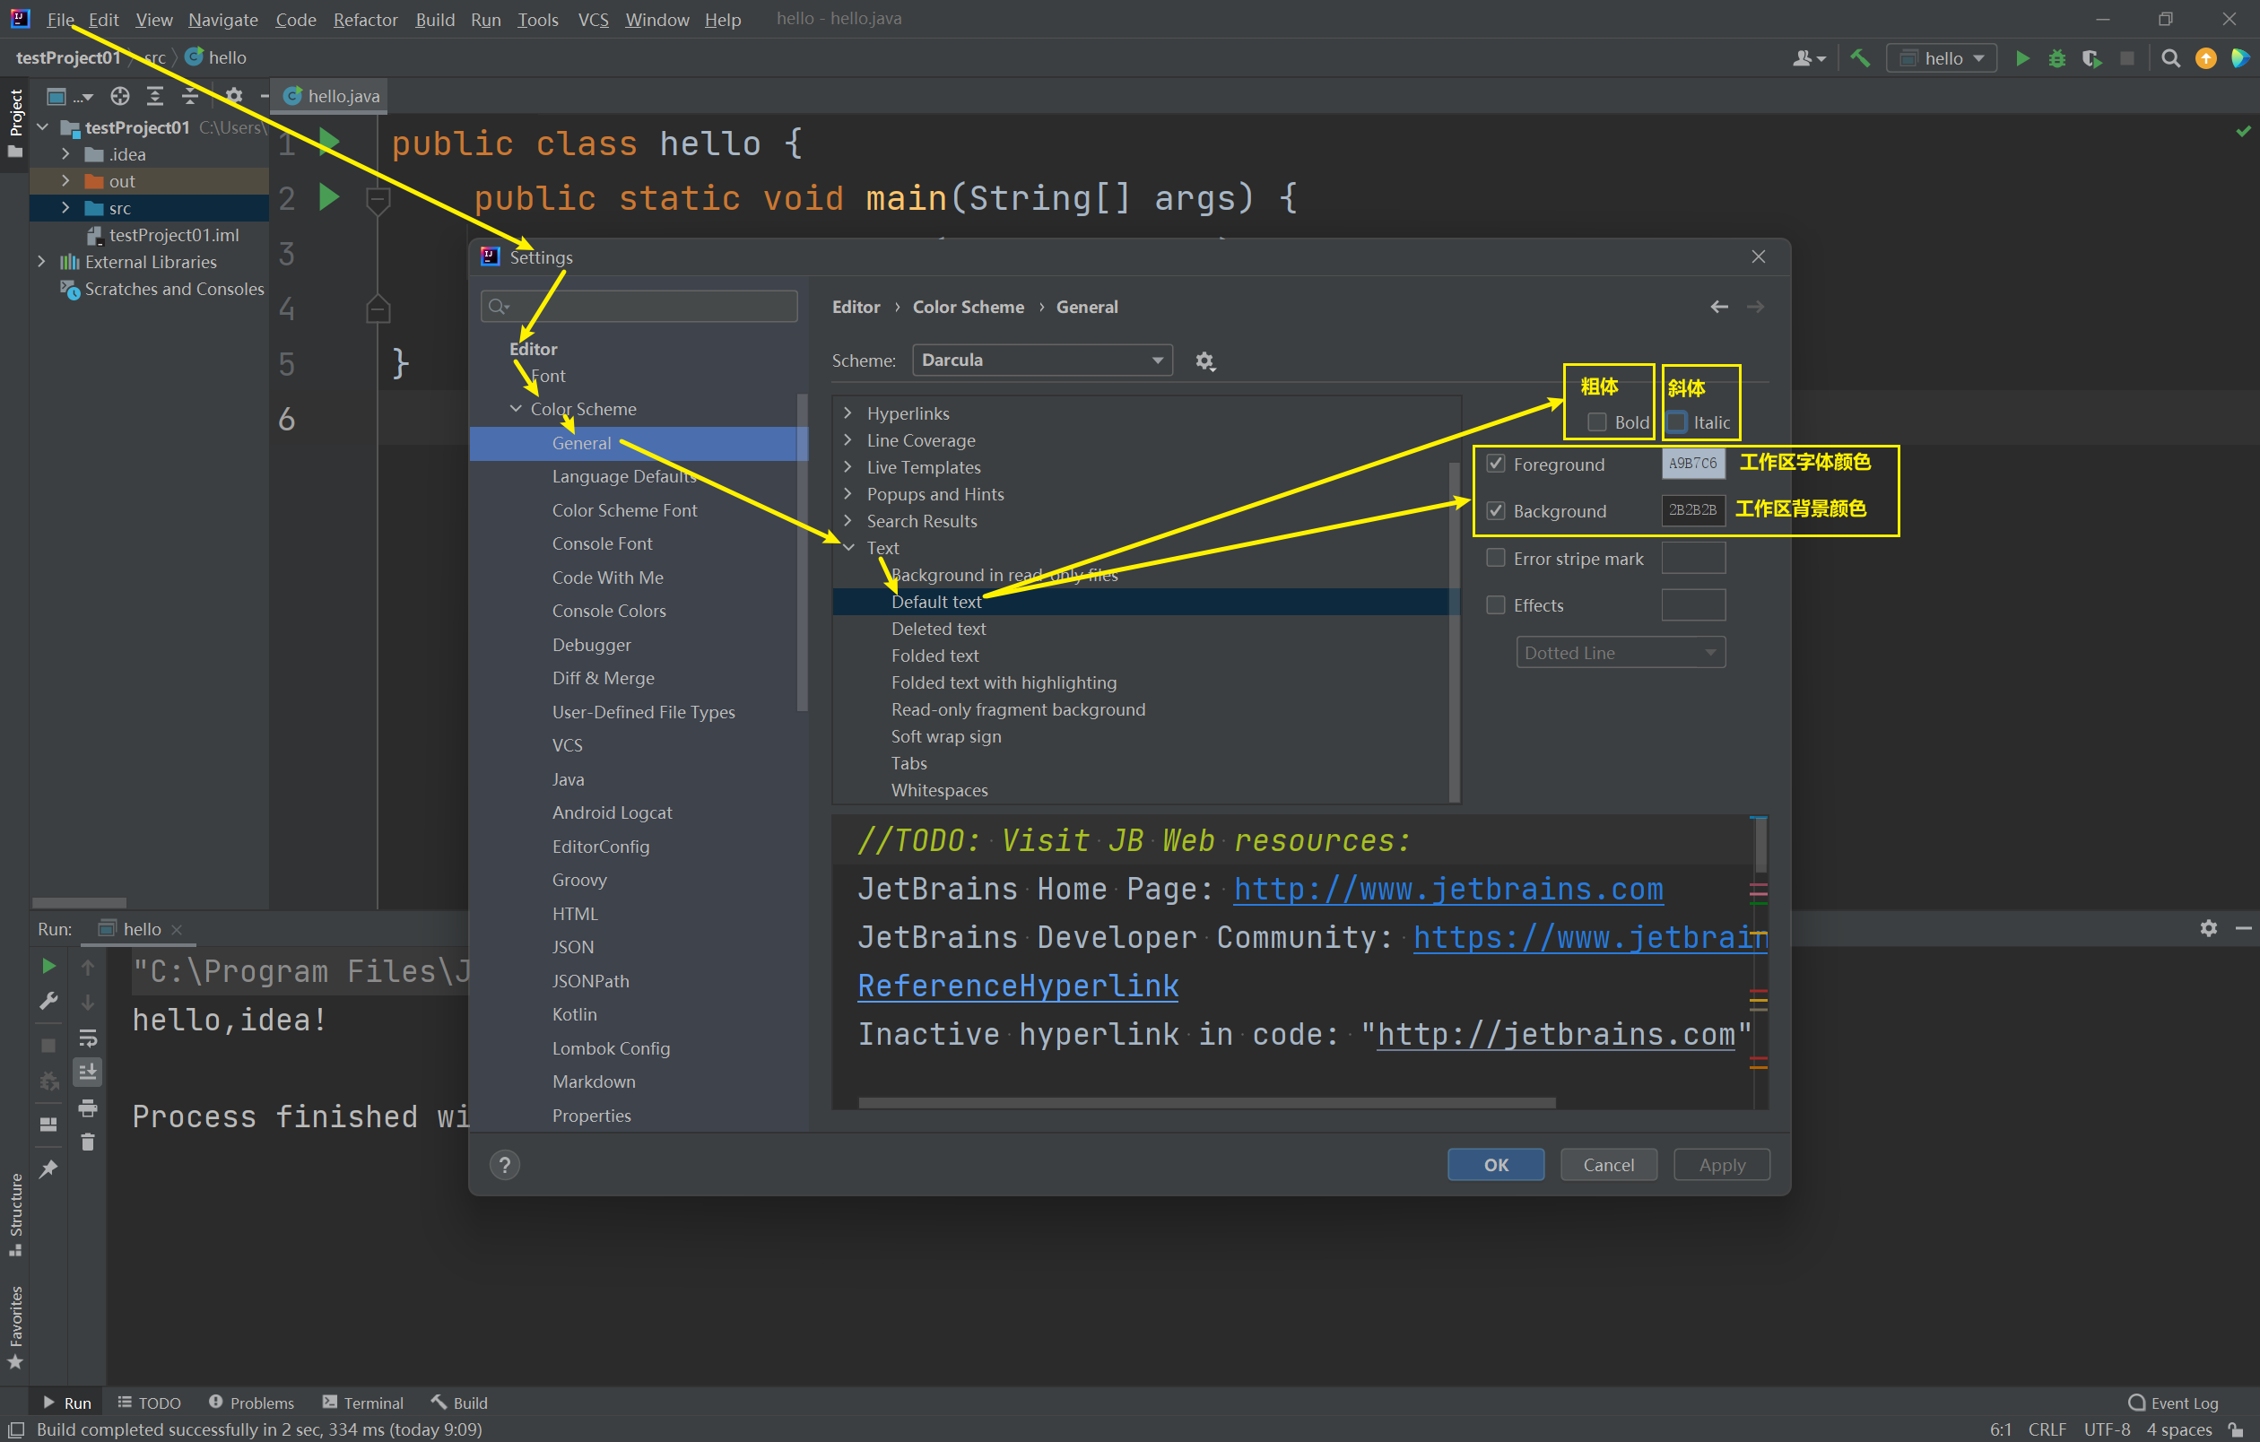
Task: Open the Refactor menu
Action: [365, 19]
